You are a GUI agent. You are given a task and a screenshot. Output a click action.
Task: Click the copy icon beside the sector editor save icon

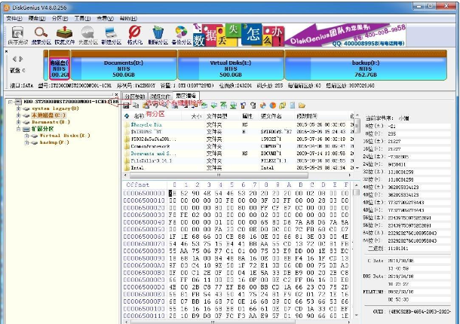click(136, 105)
